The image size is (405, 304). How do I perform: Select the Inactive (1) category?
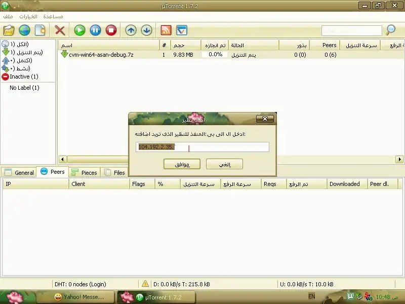pyautogui.click(x=20, y=77)
